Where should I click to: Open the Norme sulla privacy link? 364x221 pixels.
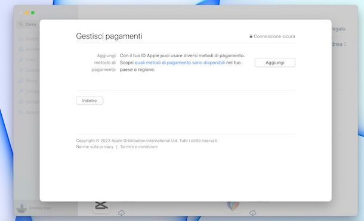click(x=94, y=147)
